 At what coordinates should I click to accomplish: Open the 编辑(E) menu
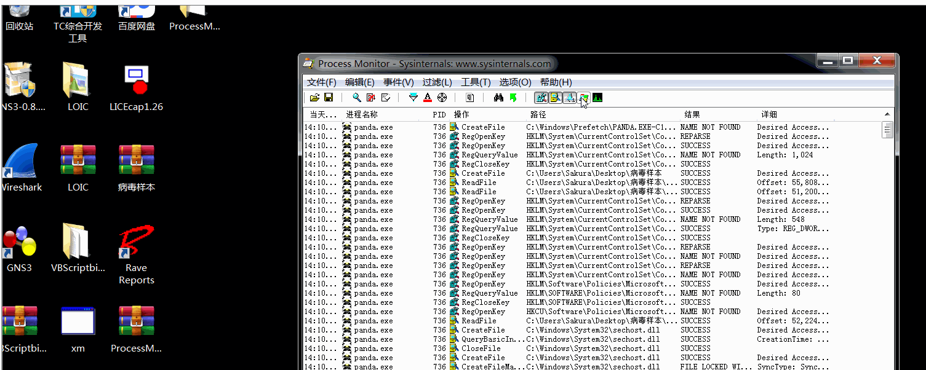360,82
